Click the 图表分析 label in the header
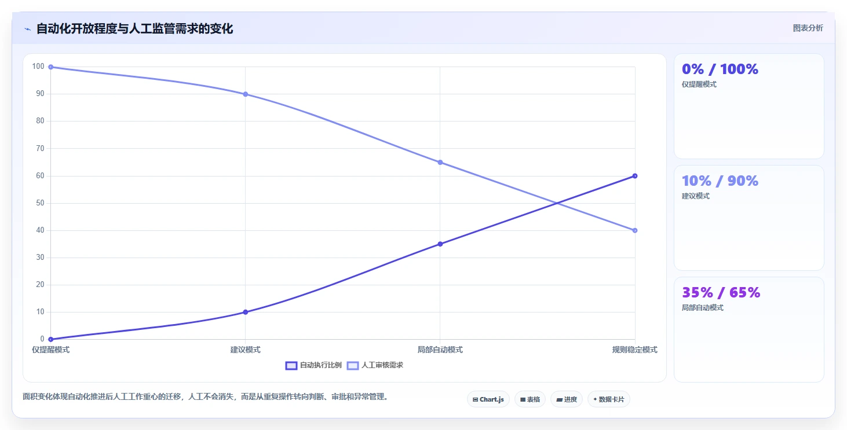 coord(808,28)
